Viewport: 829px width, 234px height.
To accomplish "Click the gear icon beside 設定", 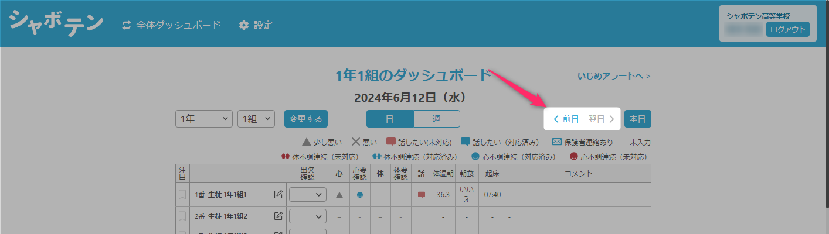I will [x=244, y=25].
